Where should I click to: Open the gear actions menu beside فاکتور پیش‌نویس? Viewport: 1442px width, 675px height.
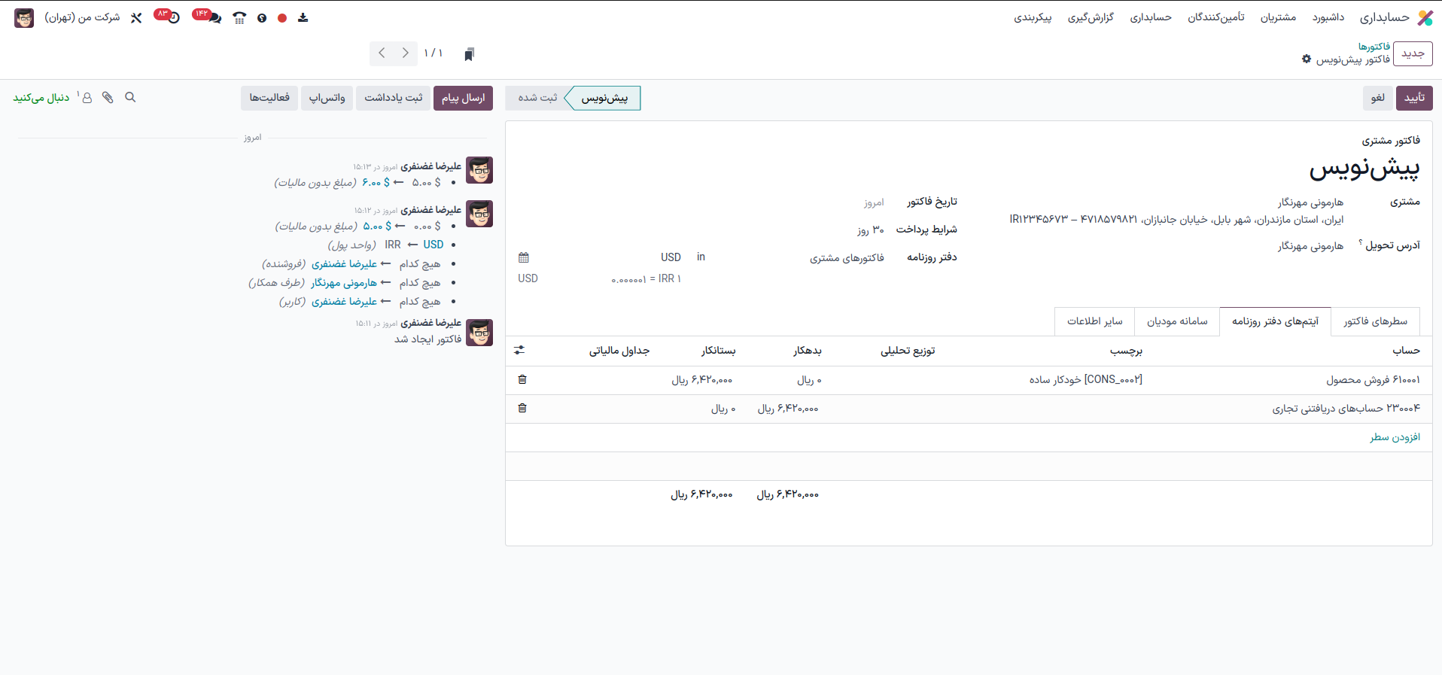(x=1306, y=59)
